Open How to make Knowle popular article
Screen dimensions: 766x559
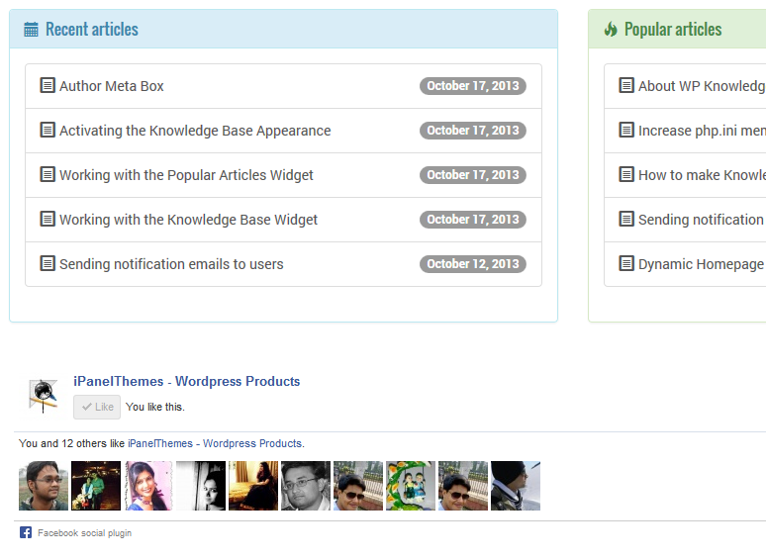[x=702, y=175]
